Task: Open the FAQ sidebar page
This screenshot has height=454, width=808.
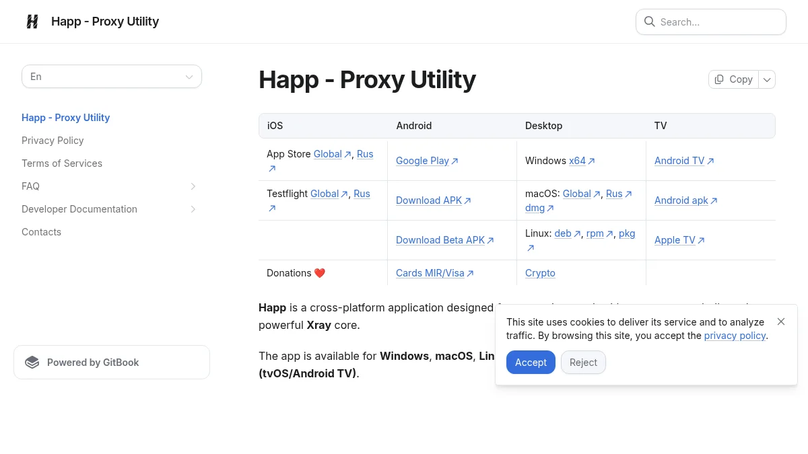Action: tap(30, 186)
